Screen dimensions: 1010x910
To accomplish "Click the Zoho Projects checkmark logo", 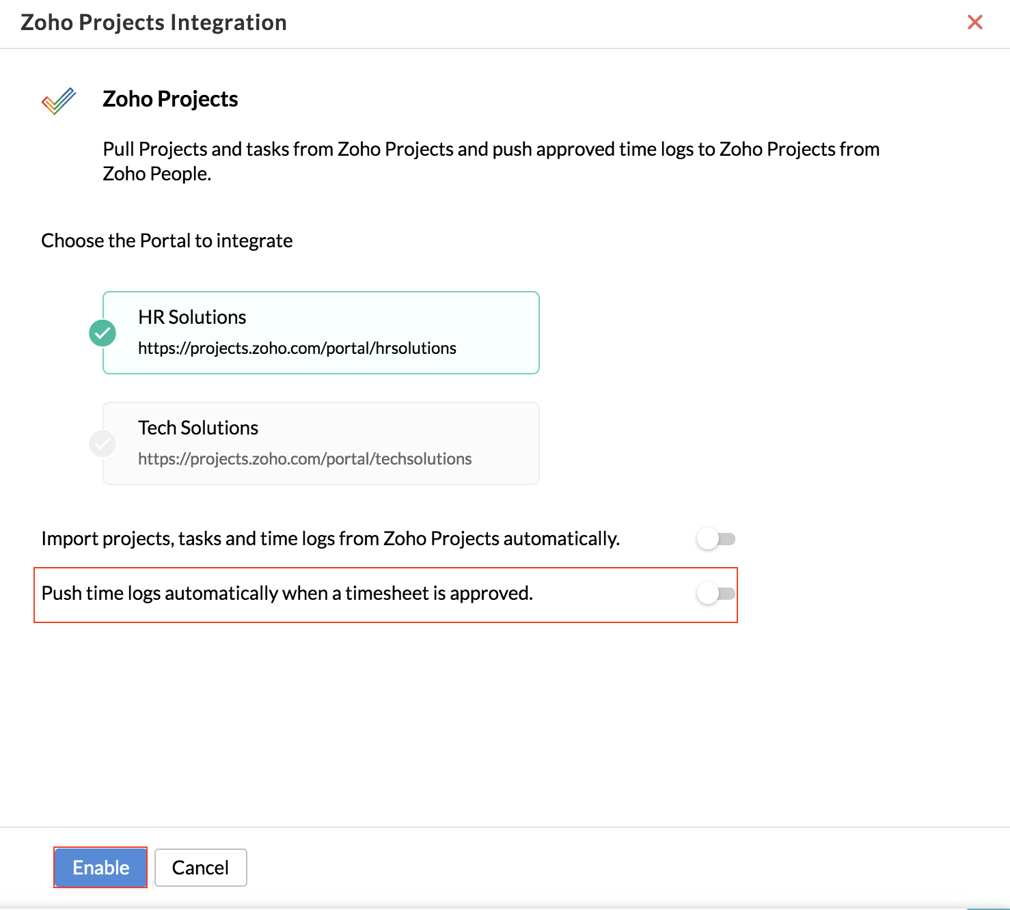I will point(59,101).
